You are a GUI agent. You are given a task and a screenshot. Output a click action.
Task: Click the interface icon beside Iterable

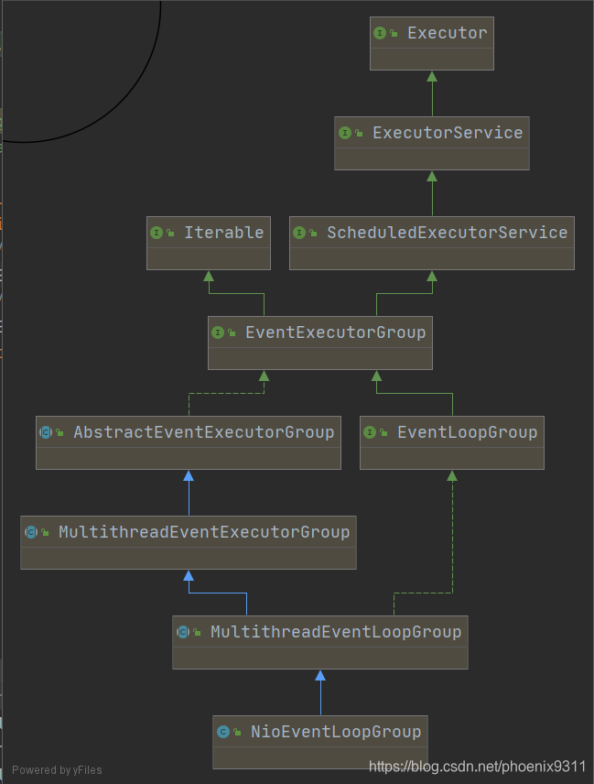click(157, 233)
